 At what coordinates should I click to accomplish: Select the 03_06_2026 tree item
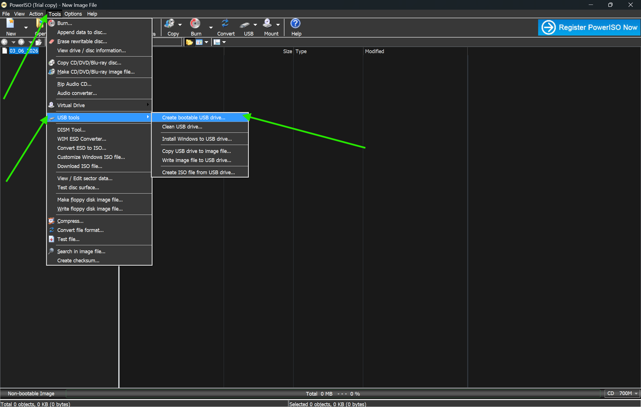coord(24,51)
